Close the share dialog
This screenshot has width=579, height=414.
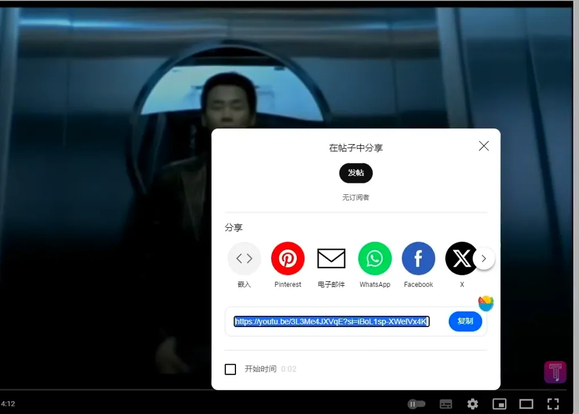(x=484, y=146)
